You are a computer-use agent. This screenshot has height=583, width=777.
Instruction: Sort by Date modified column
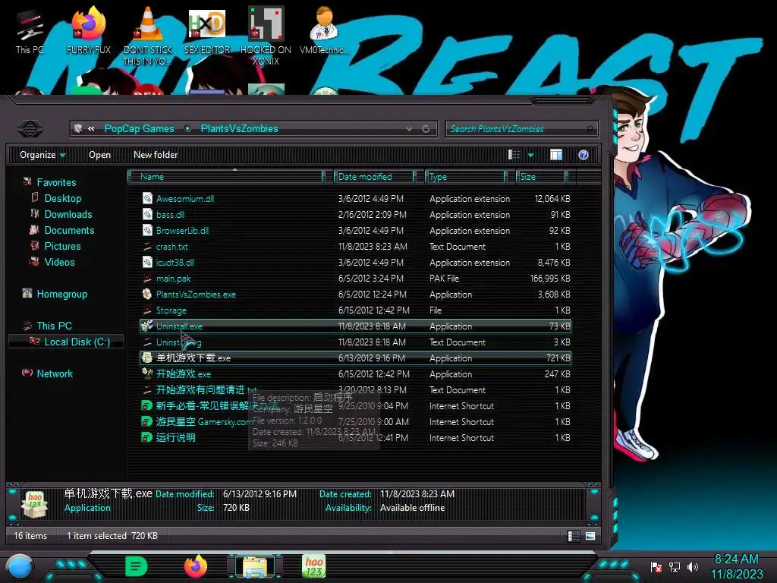tap(374, 176)
